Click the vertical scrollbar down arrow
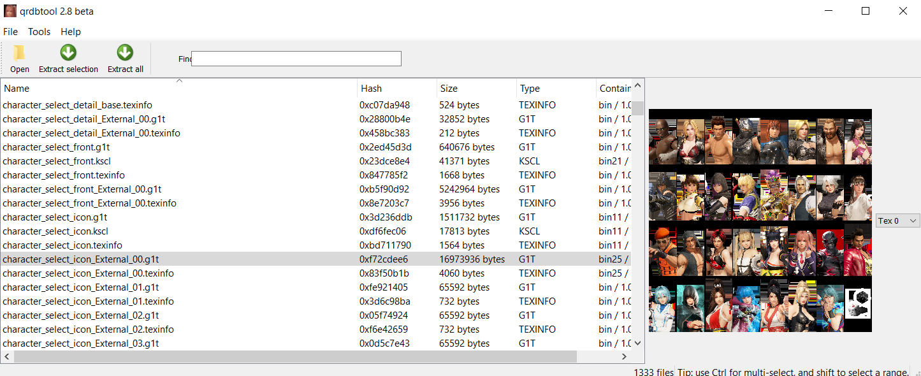921x376 pixels. coord(638,343)
